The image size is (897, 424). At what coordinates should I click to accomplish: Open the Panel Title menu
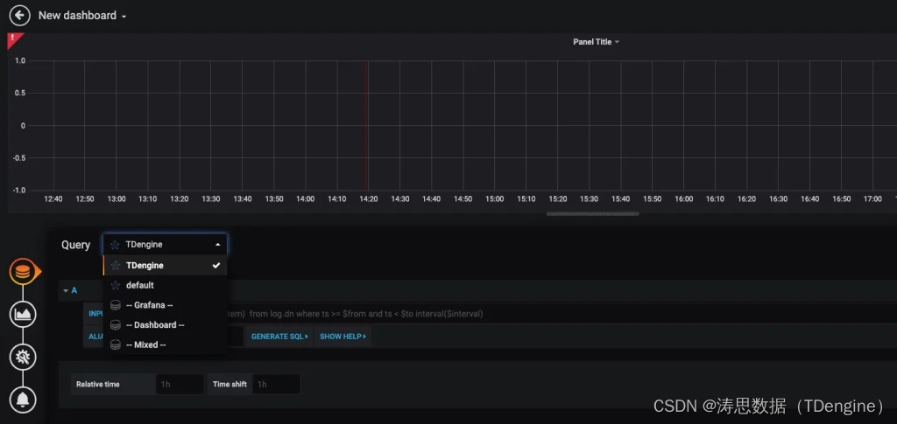coord(596,42)
